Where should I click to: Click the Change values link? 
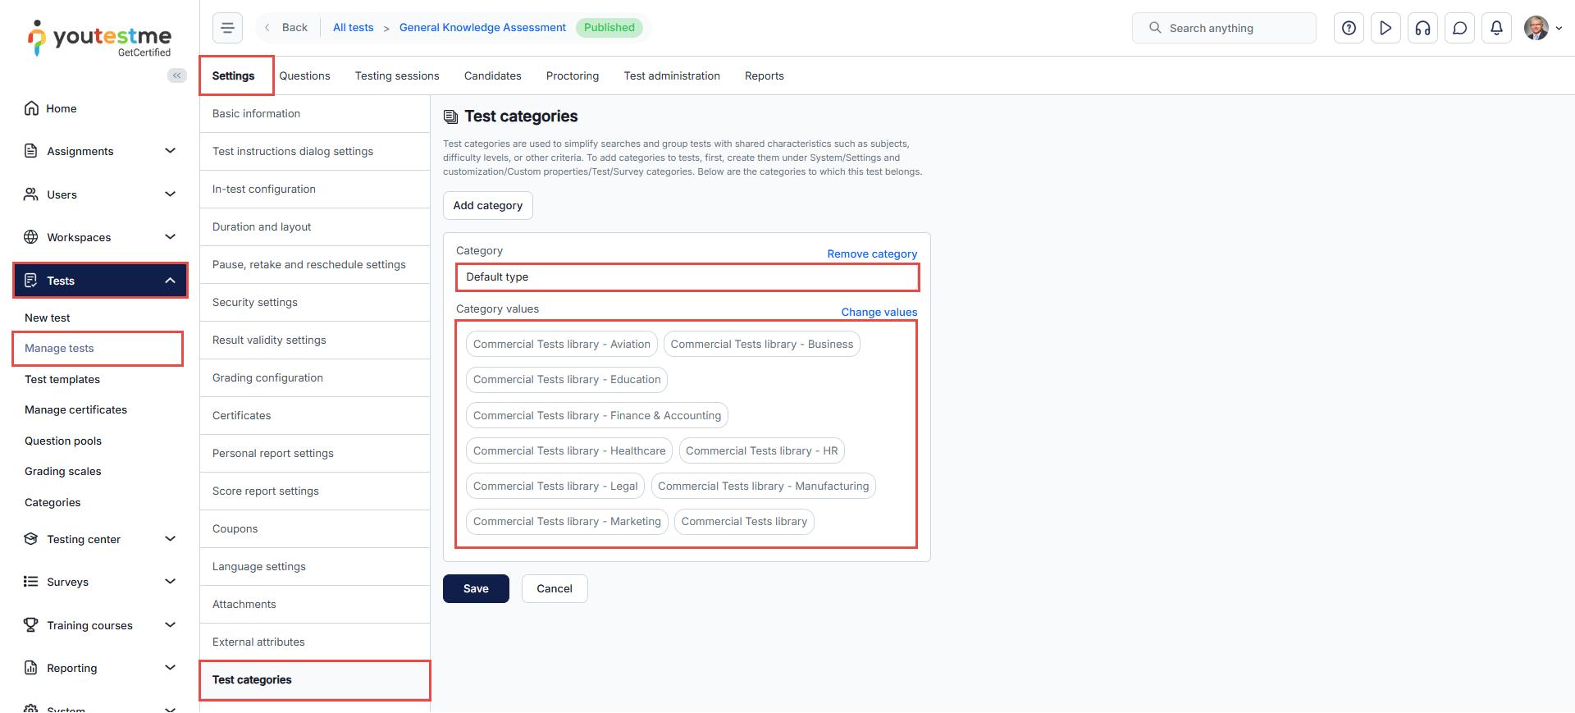pos(879,313)
